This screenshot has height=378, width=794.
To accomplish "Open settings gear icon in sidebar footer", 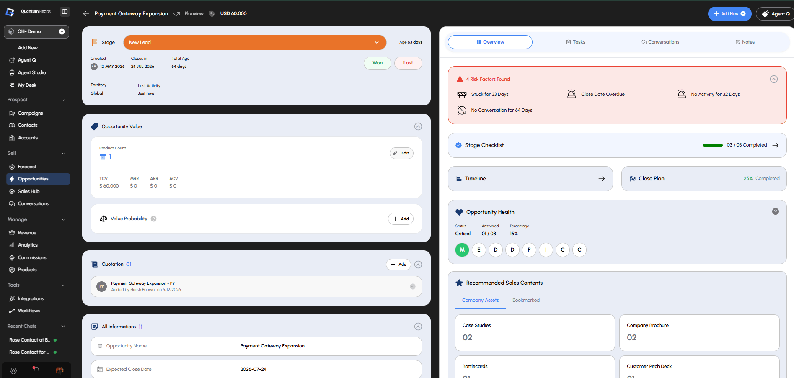I will (x=13, y=370).
